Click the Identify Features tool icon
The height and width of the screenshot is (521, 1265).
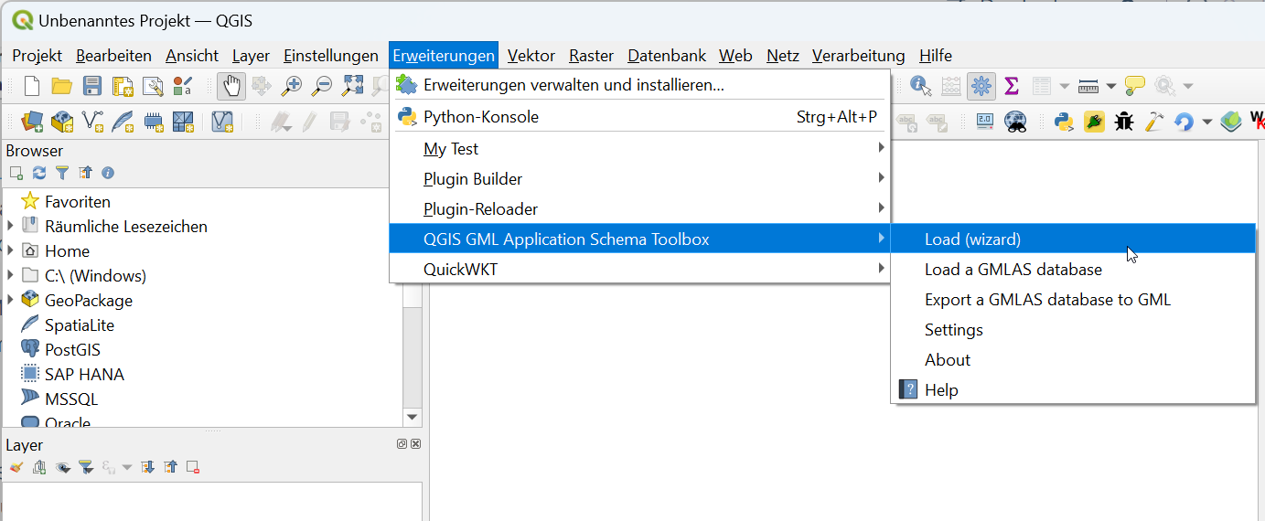point(920,87)
